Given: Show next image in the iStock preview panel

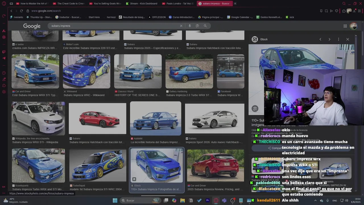Looking at the screenshot, I should 330,39.
